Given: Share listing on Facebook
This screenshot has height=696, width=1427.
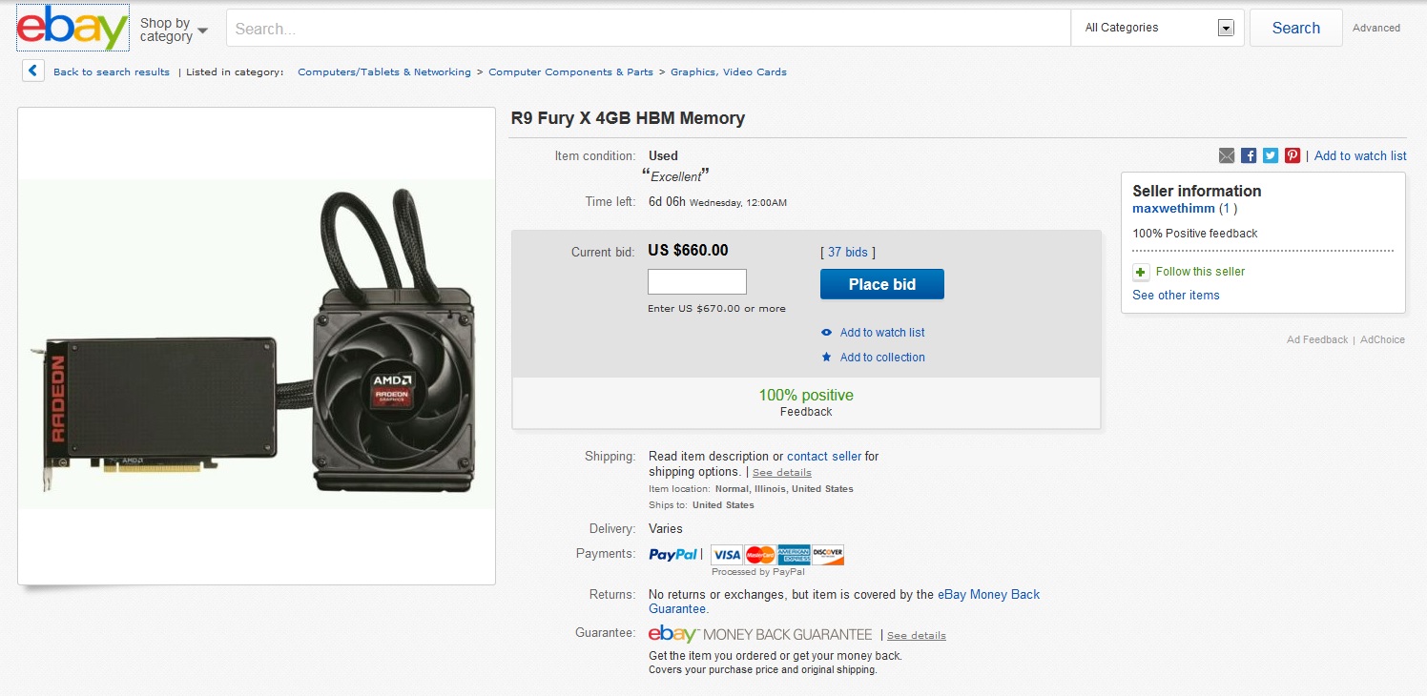Looking at the screenshot, I should [x=1249, y=155].
